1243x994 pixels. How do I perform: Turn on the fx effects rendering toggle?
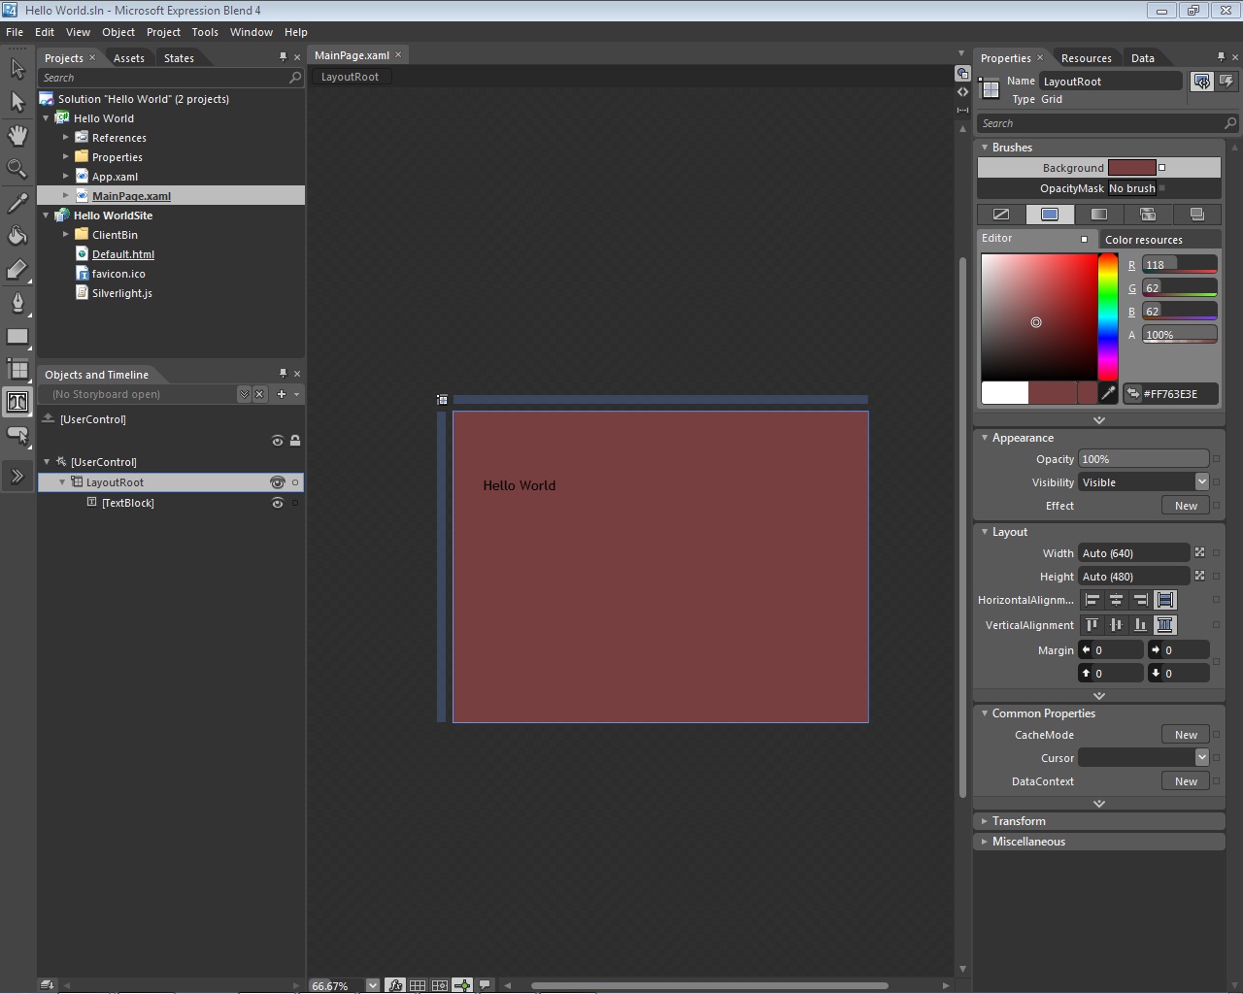coord(395,985)
